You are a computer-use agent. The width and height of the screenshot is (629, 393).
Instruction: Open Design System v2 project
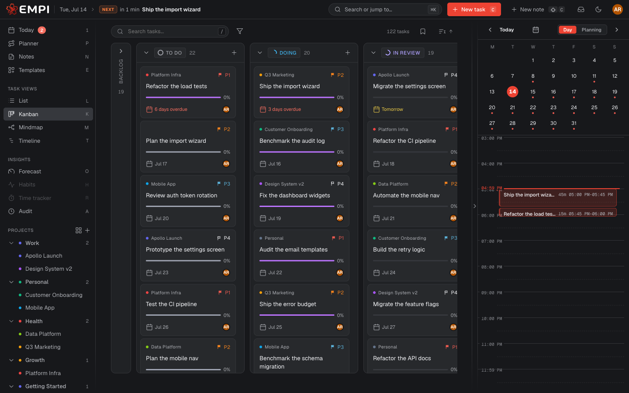[x=48, y=269]
